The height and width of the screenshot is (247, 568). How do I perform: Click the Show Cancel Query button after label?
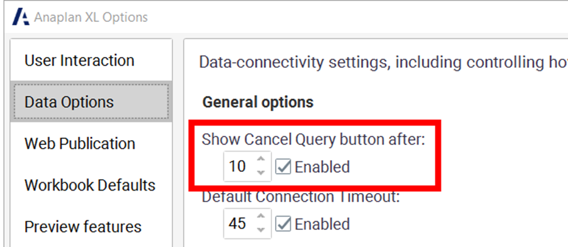[x=314, y=139]
